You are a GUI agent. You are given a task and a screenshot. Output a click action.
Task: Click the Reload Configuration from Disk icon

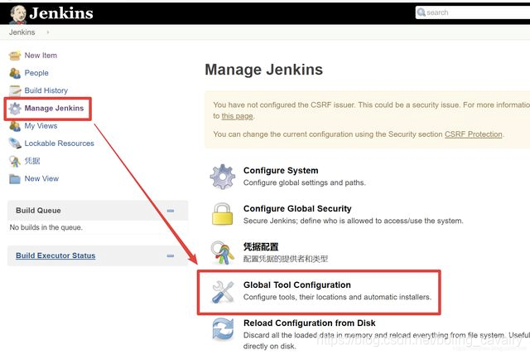pos(223,329)
